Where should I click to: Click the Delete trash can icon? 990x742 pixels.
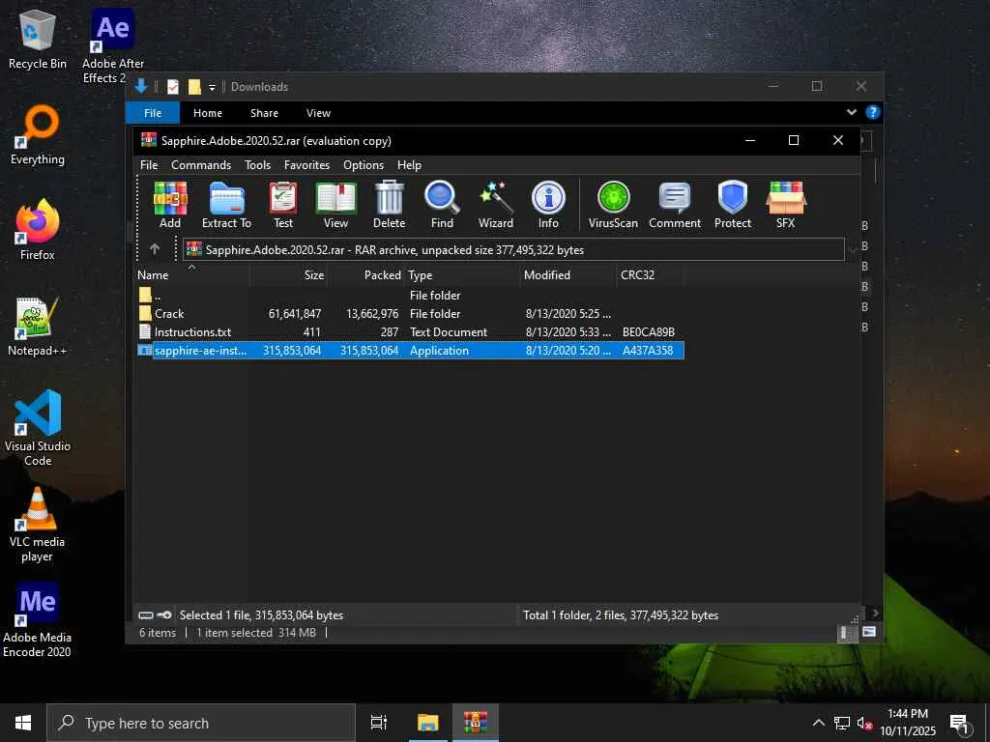(389, 205)
